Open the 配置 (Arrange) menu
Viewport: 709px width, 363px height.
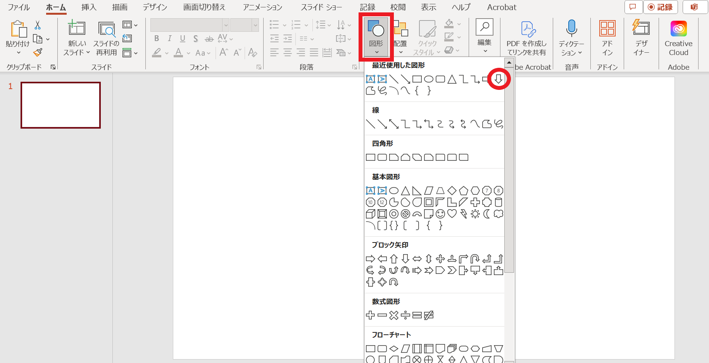(x=400, y=37)
